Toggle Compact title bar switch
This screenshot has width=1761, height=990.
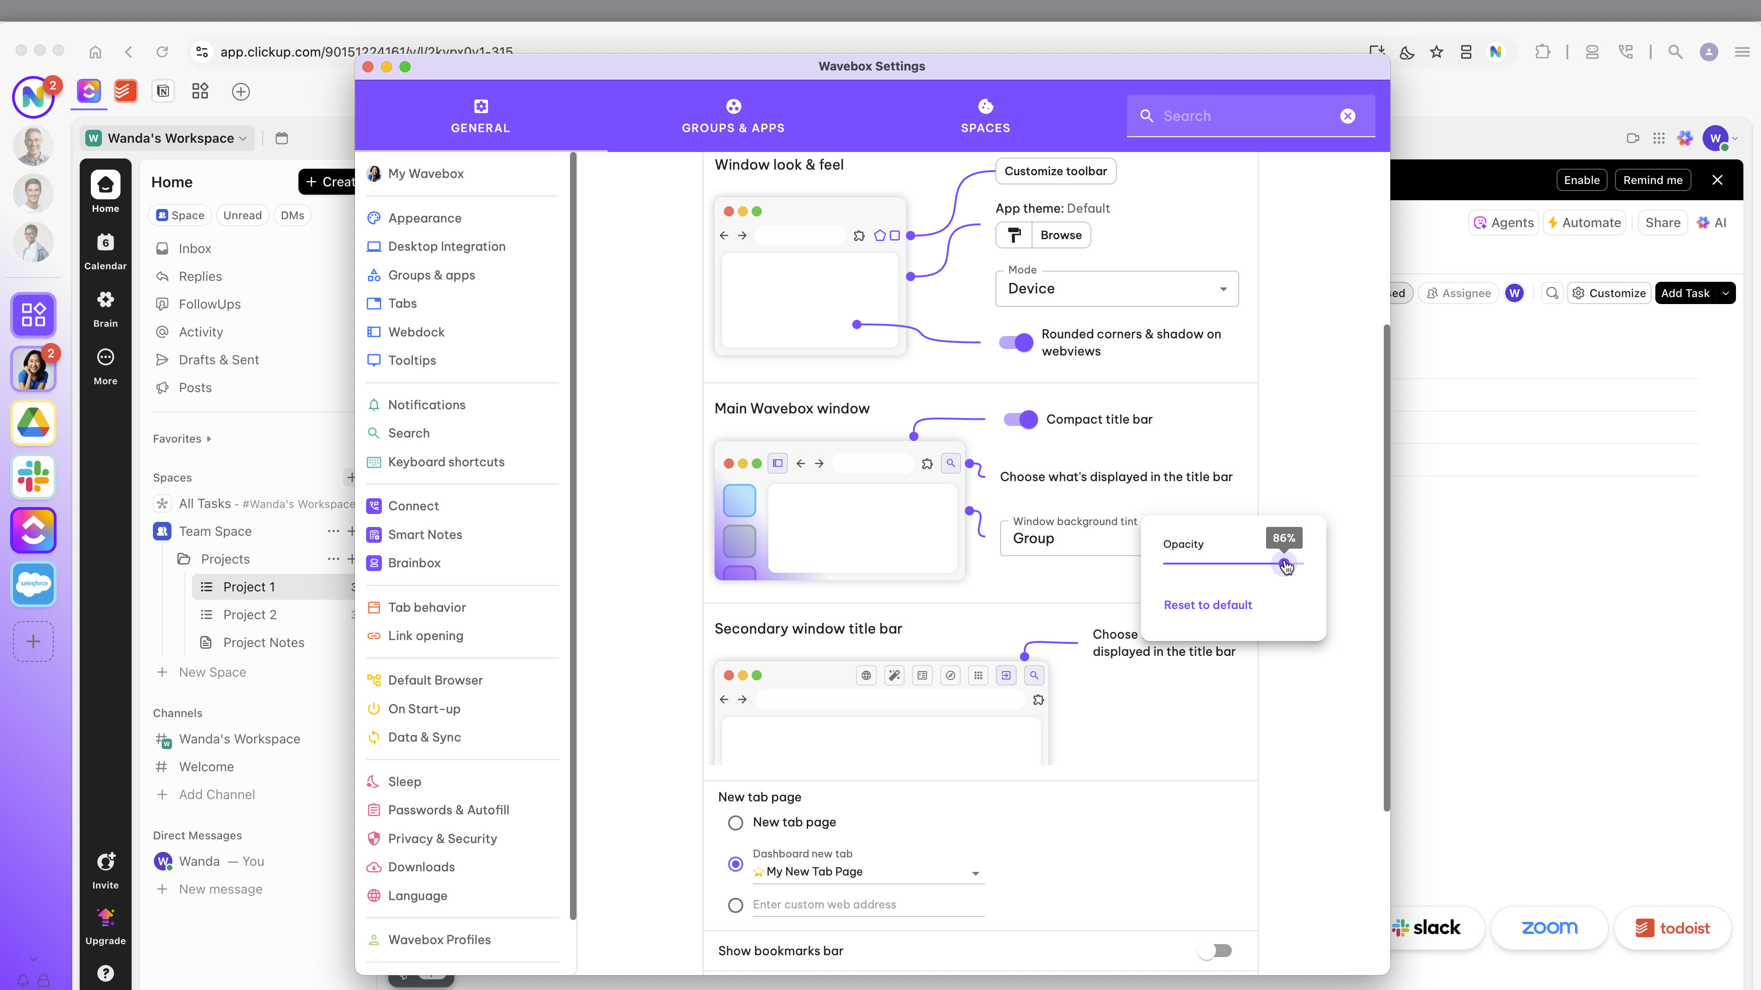coord(1020,419)
